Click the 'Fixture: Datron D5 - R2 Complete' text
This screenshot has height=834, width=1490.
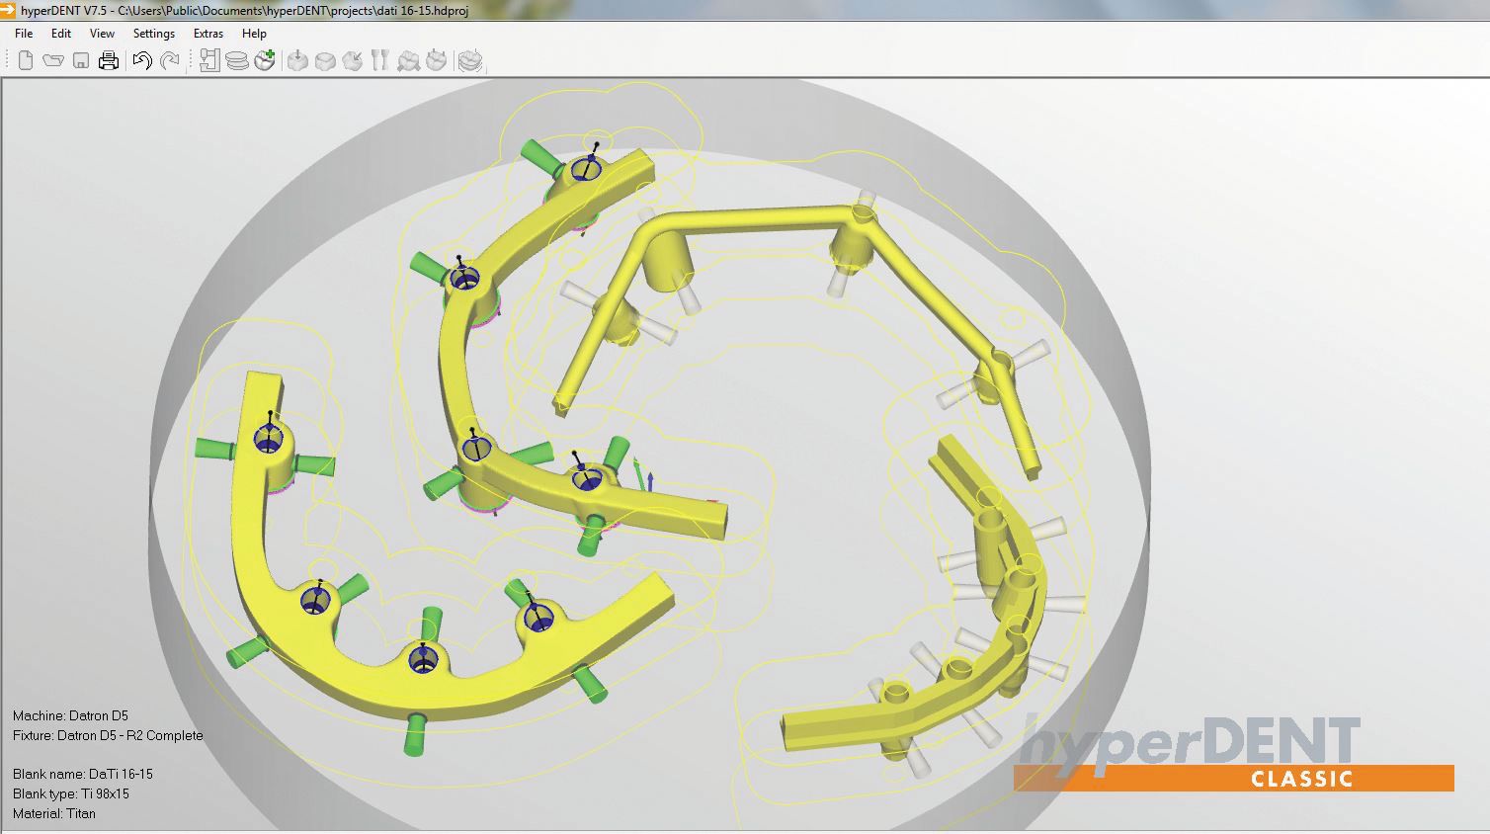[108, 735]
